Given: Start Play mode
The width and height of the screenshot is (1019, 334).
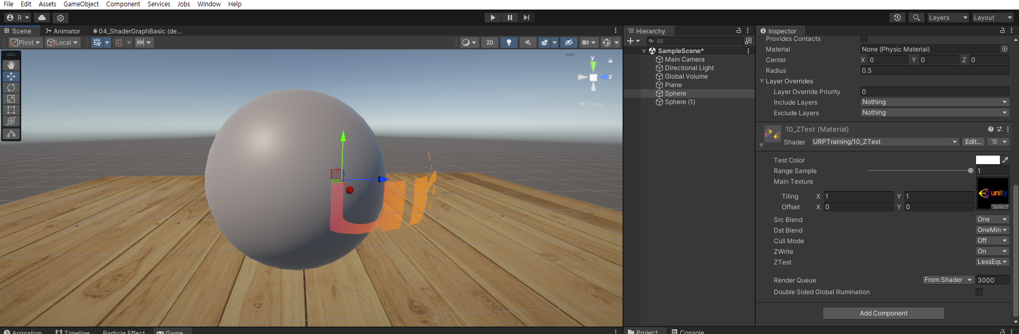Looking at the screenshot, I should click(493, 18).
